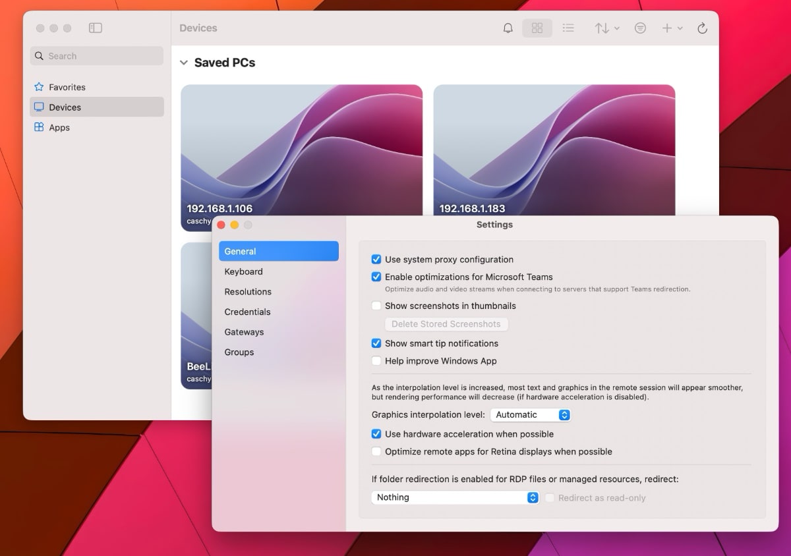791x556 pixels.
Task: Click the notifications bell icon
Action: (x=508, y=28)
